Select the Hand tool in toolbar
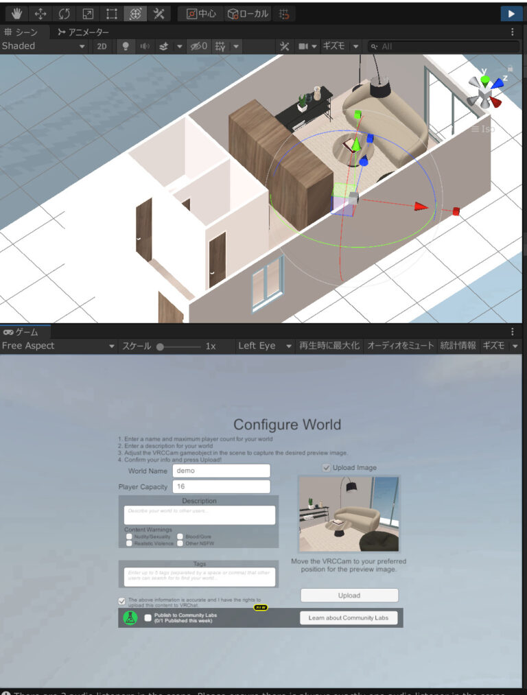527x695 pixels. (x=16, y=13)
